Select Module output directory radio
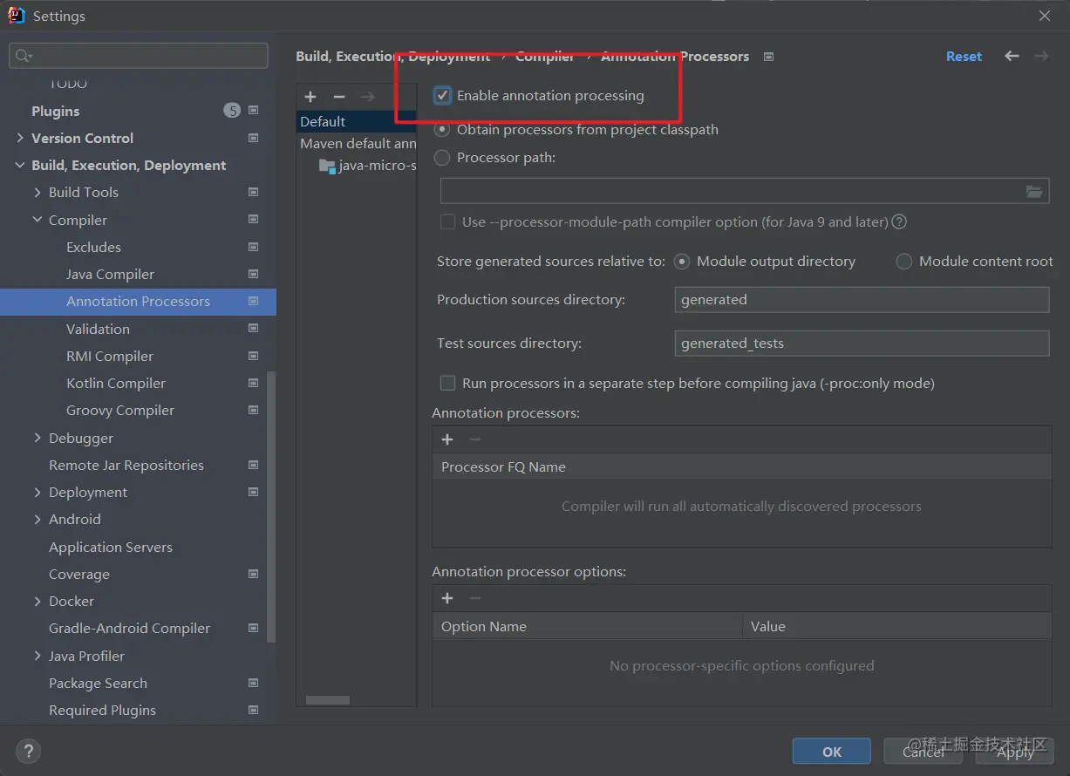Image resolution: width=1070 pixels, height=776 pixels. (682, 261)
